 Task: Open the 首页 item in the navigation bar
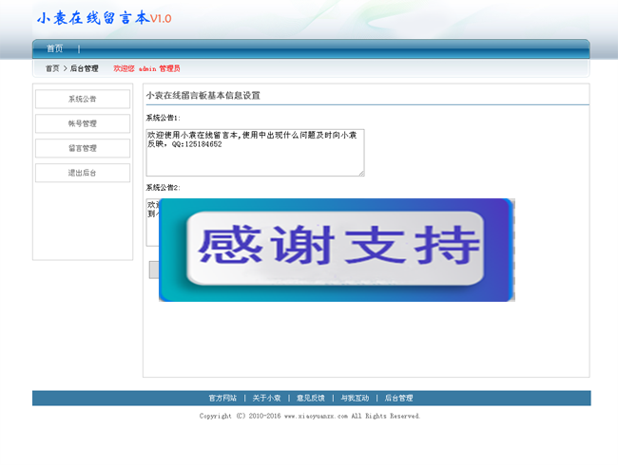[x=55, y=48]
